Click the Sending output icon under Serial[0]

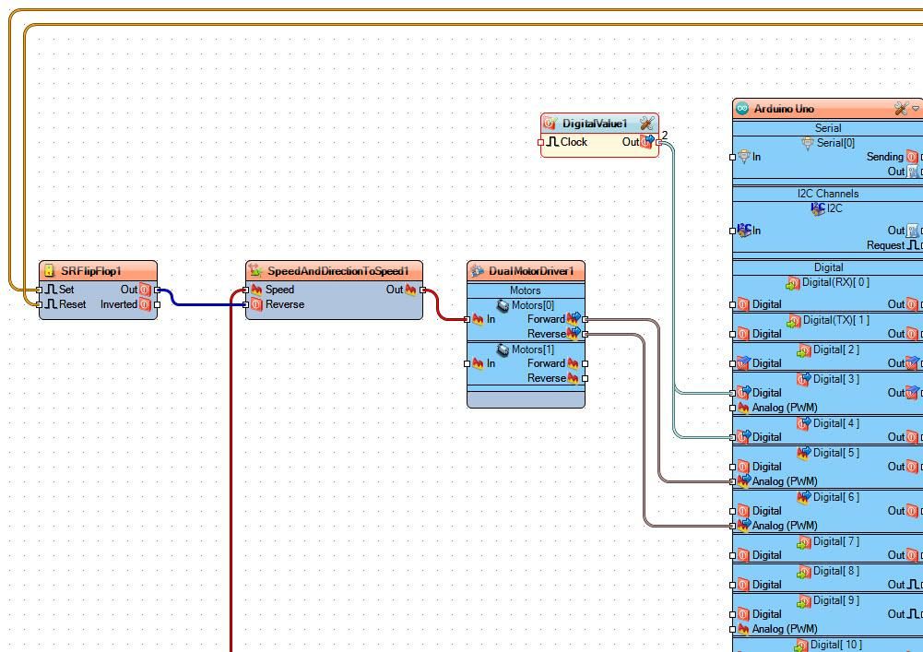[x=913, y=157]
